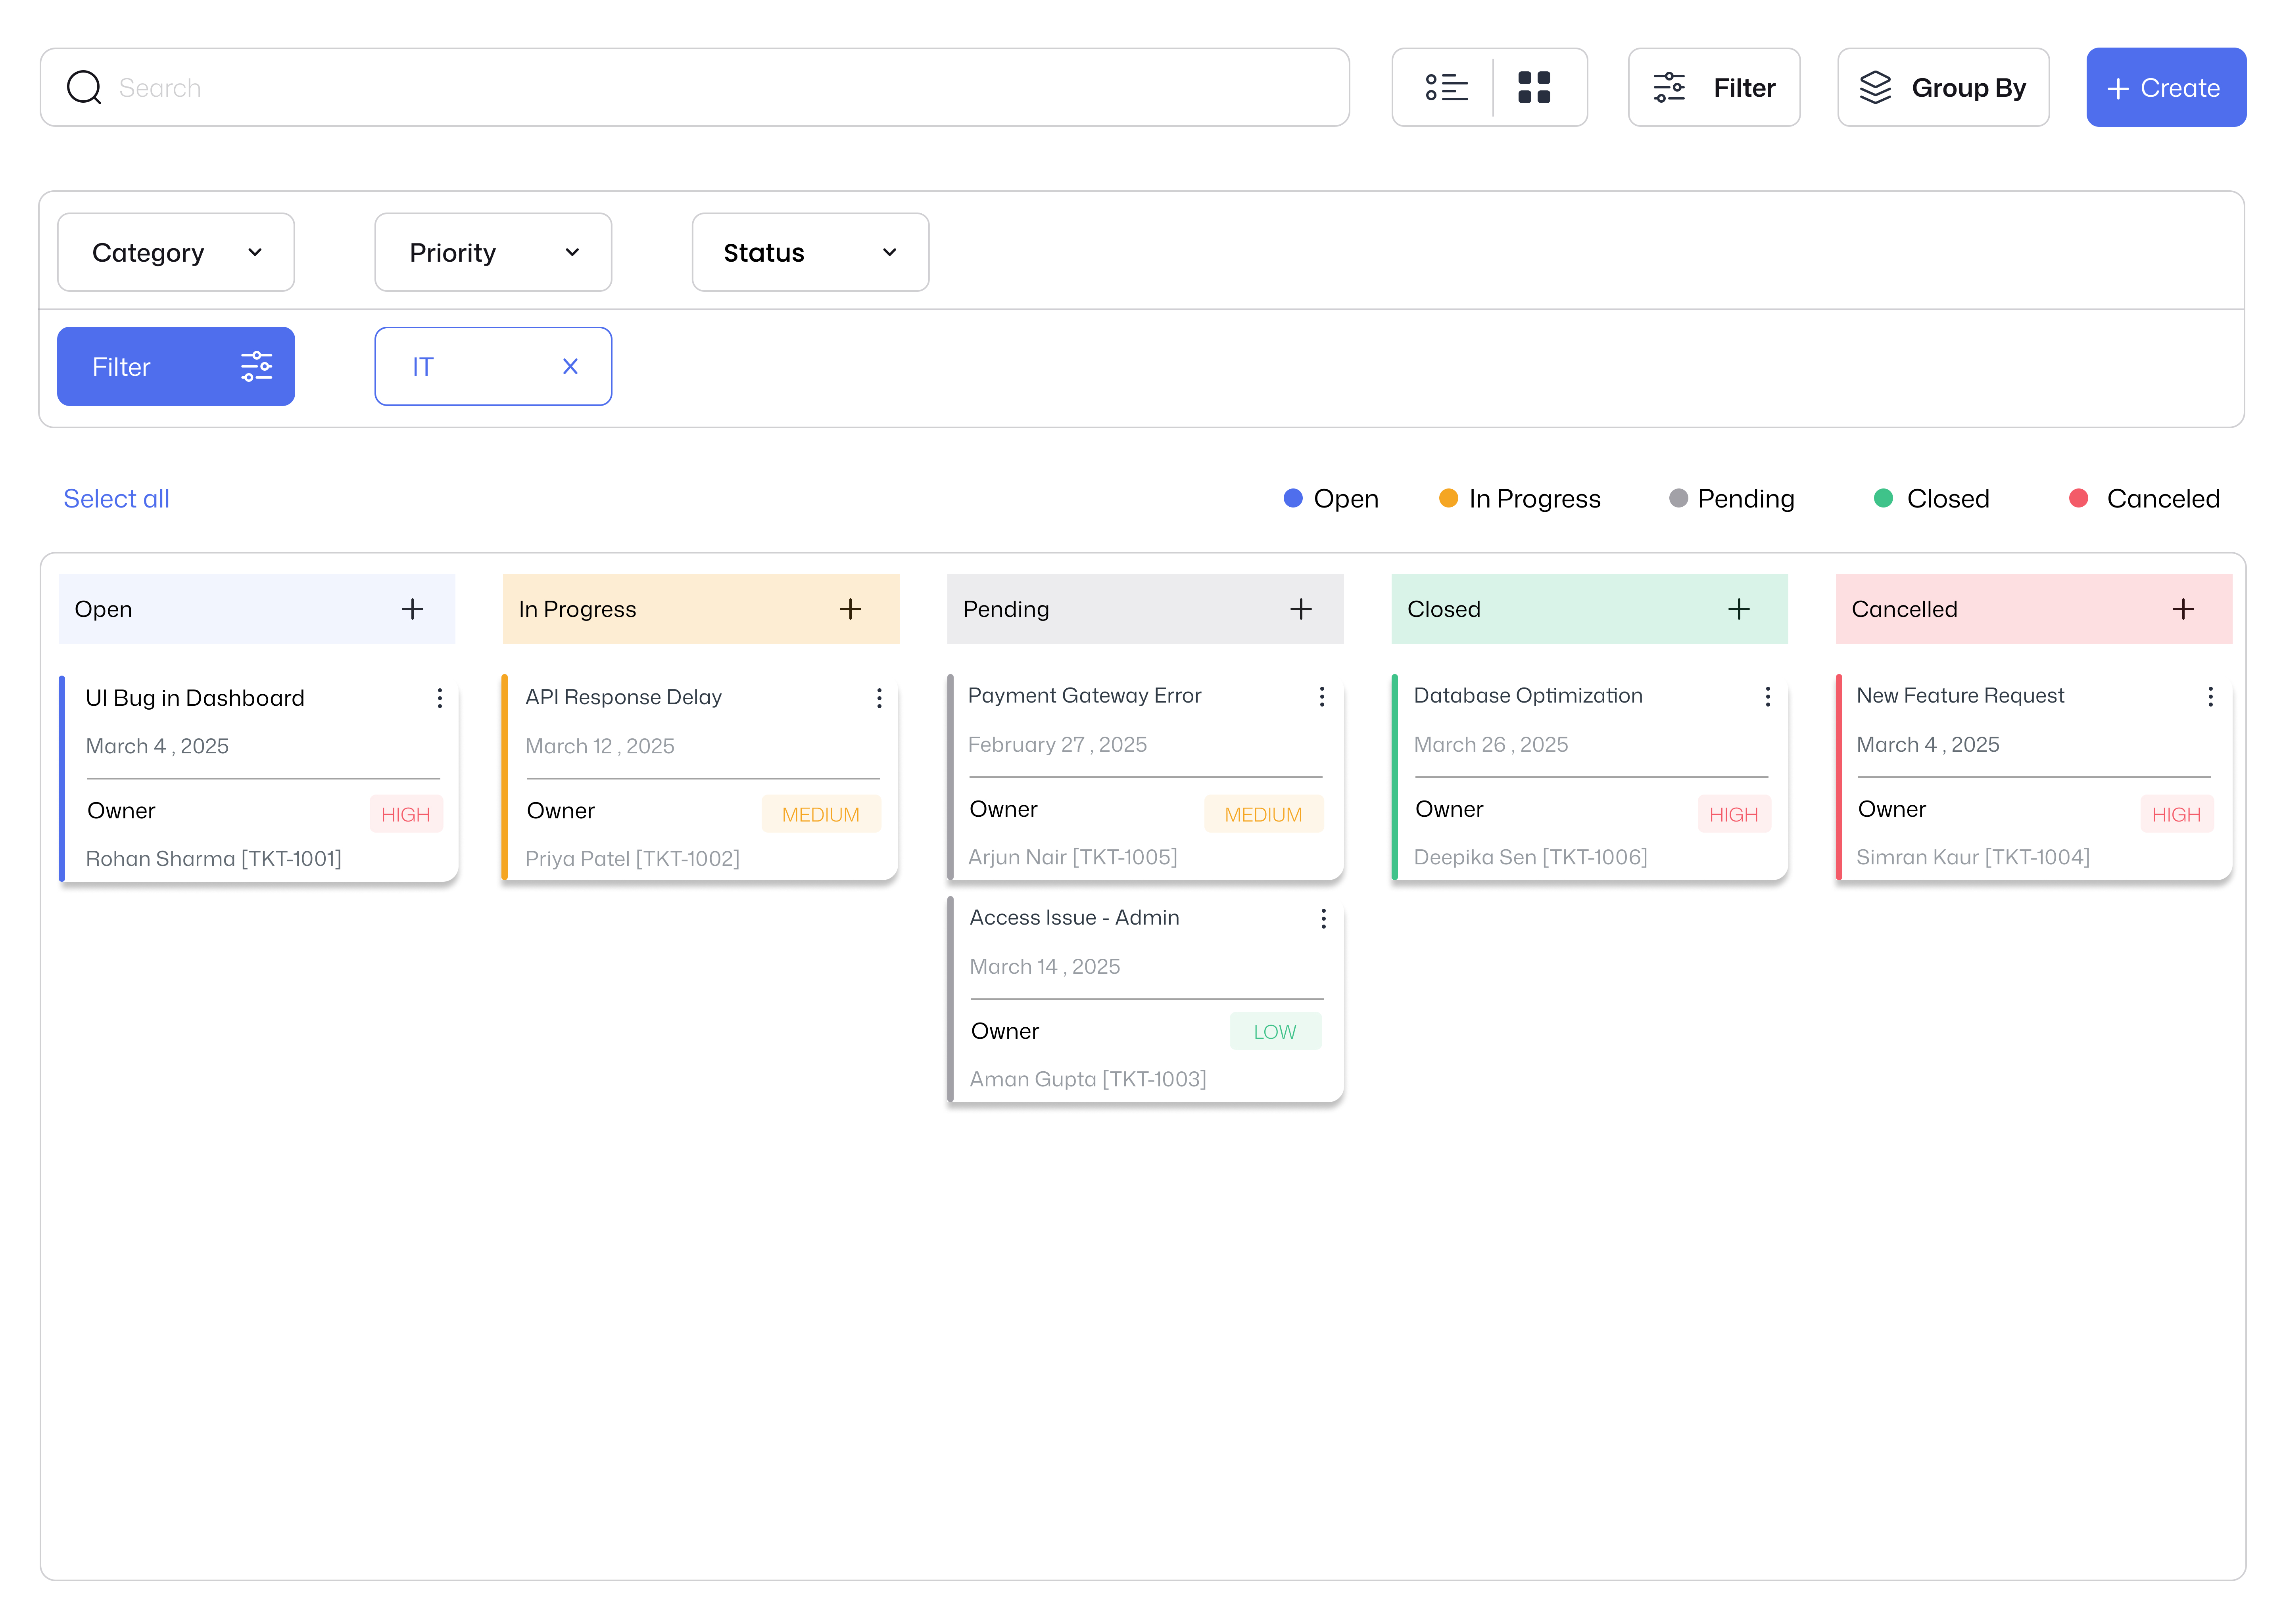The width and height of the screenshot is (2285, 1624).
Task: Open options menu for UI Bug in Dashboard
Action: [x=439, y=698]
